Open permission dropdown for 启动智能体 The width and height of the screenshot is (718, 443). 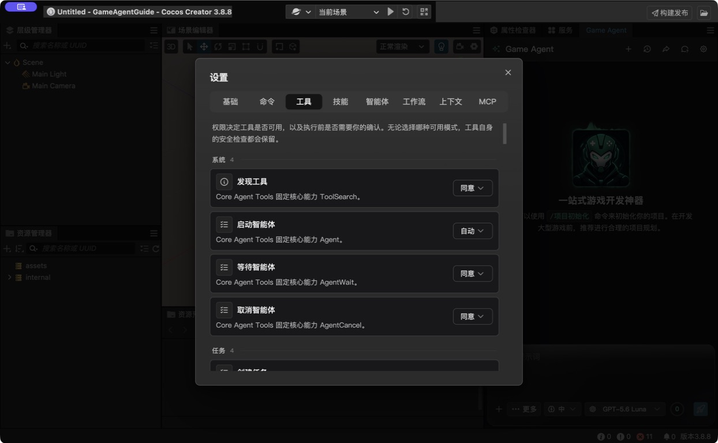coord(473,231)
